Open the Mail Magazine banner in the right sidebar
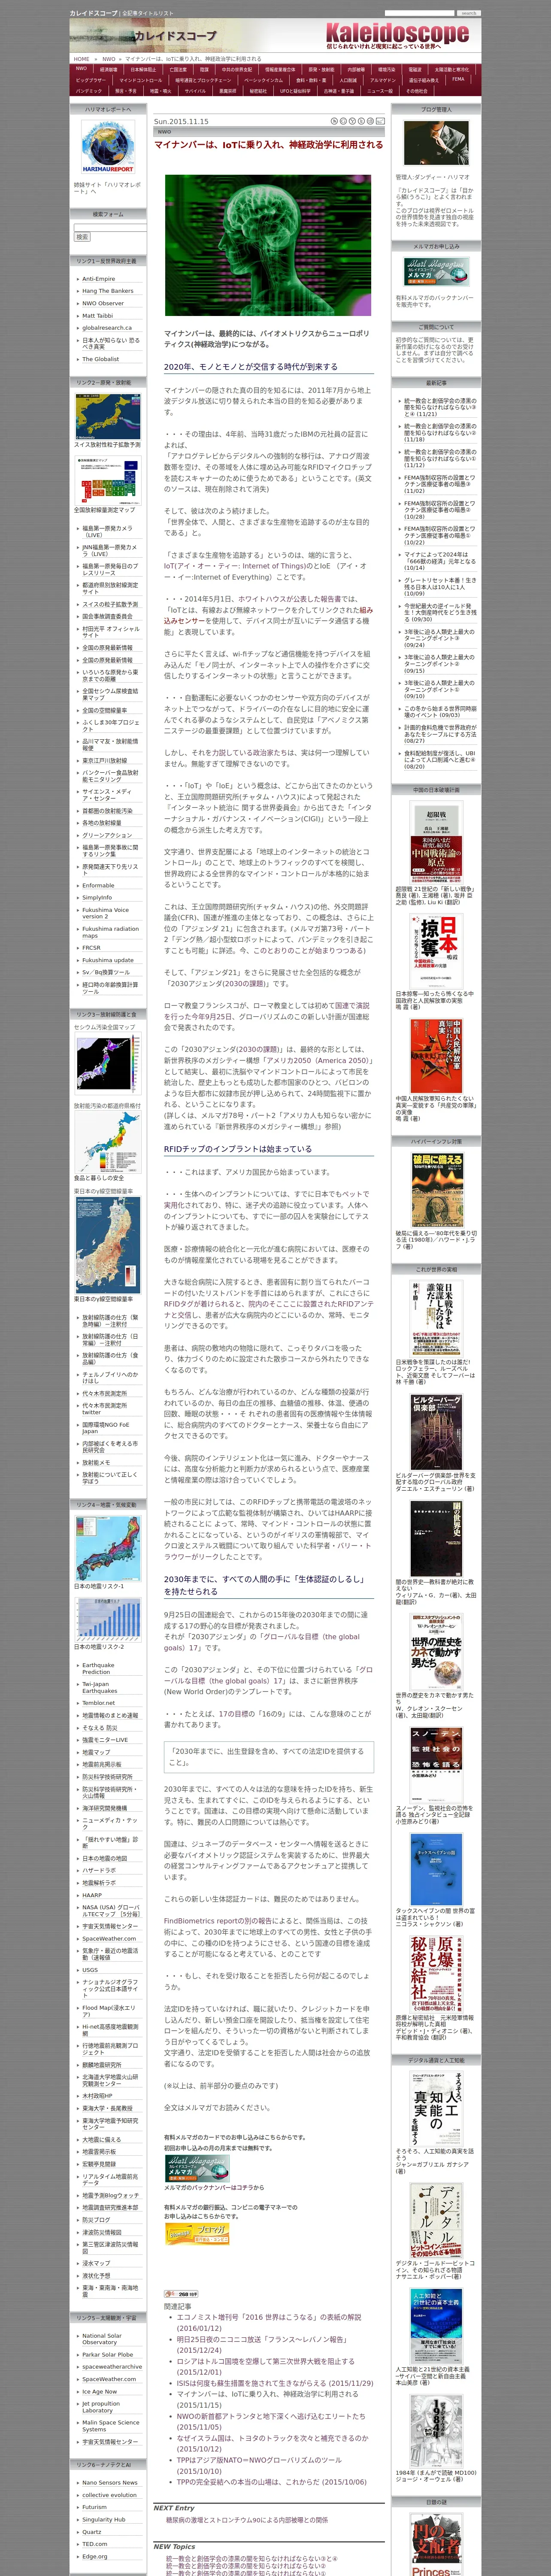Image resolution: width=551 pixels, height=2576 pixels. click(436, 272)
